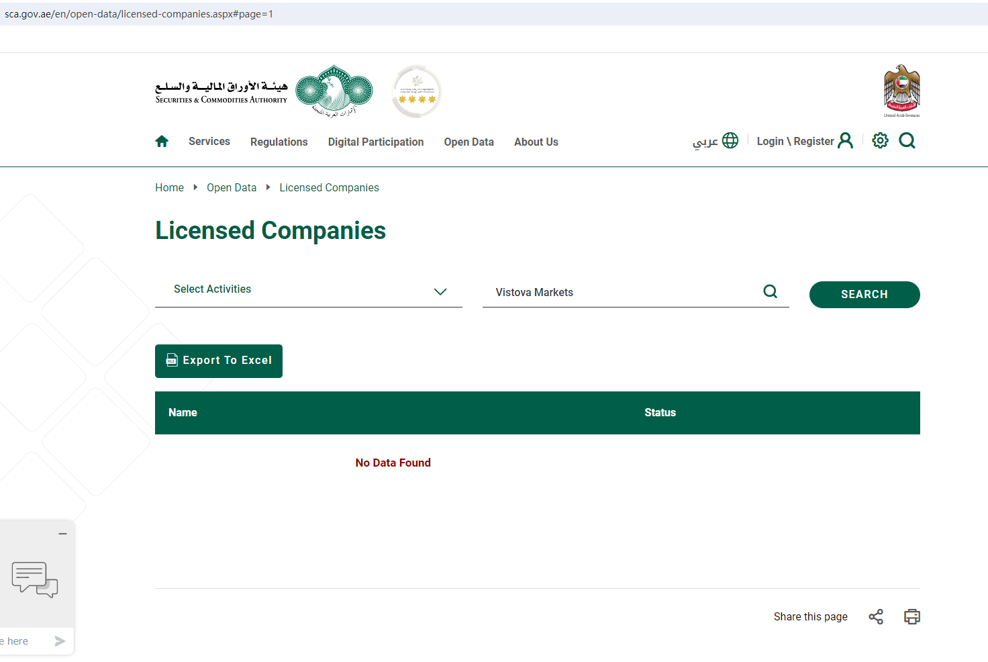This screenshot has width=988, height=662.
Task: Click the chat send arrow icon
Action: coord(60,641)
